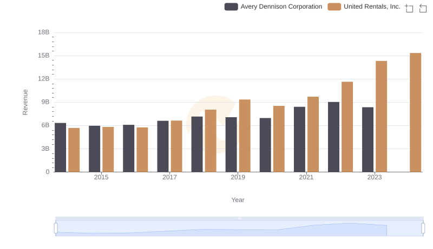Click the 2017 United Rentals bar

(x=176, y=146)
